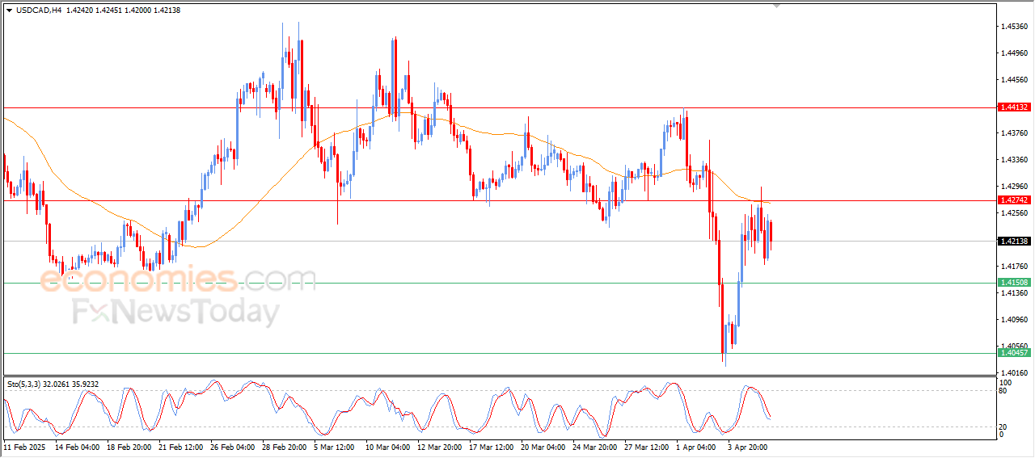Click the 1.44960 price scale value
The height and width of the screenshot is (458, 1035).
point(1015,53)
